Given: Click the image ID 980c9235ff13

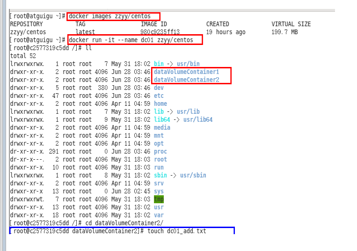Looking at the screenshot, I should [x=160, y=32].
